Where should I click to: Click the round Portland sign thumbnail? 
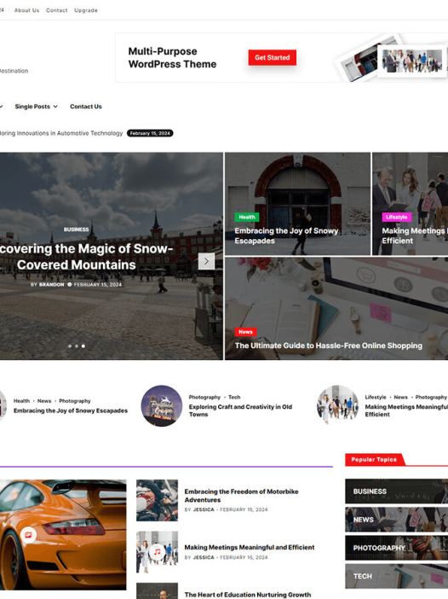[x=162, y=405]
